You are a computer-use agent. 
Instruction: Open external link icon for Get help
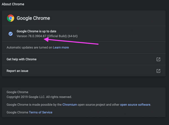point(158,59)
